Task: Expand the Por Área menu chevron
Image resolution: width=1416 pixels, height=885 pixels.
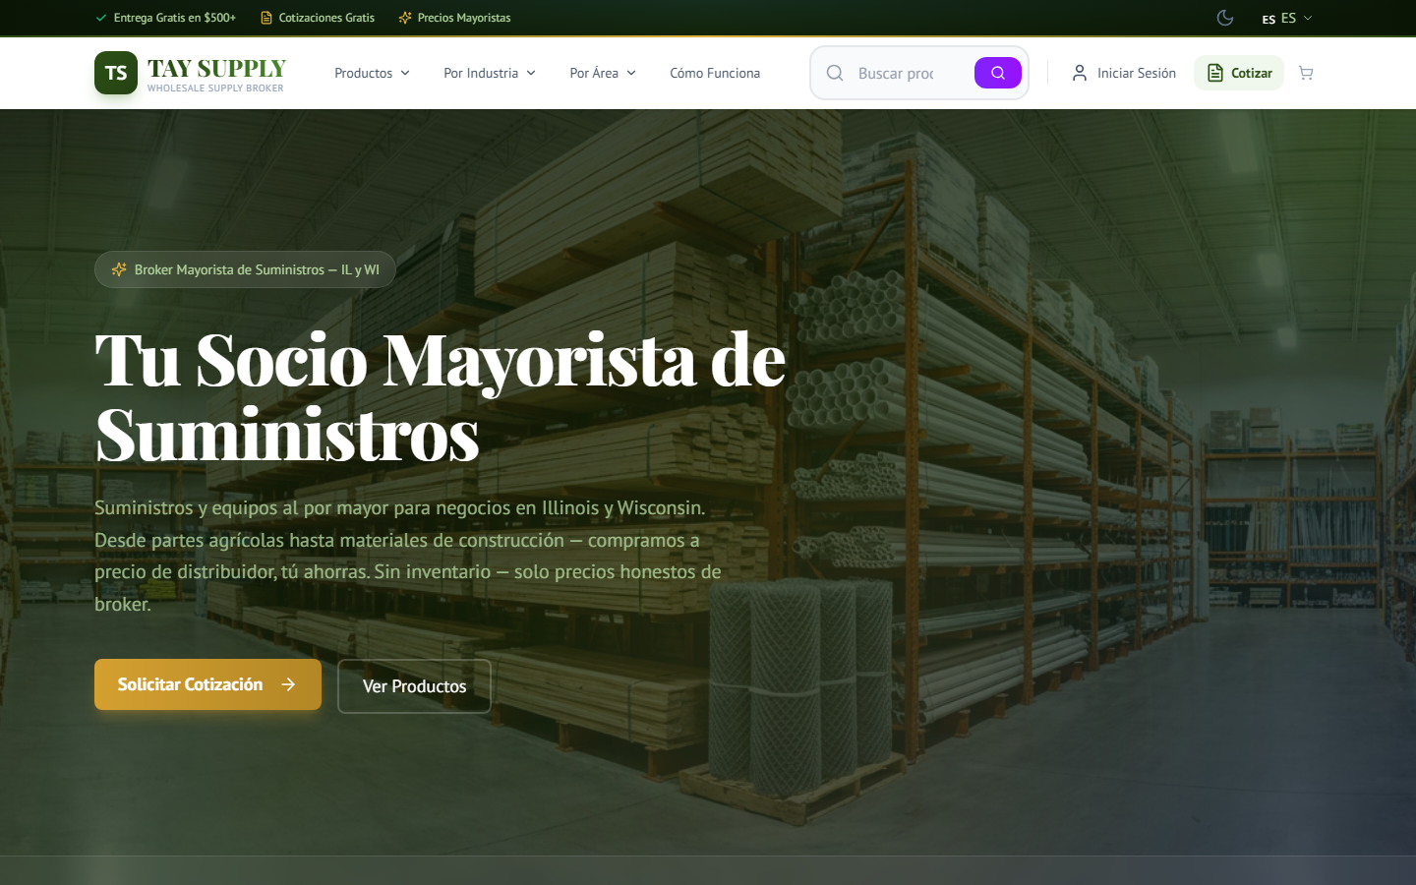Action: tap(633, 73)
